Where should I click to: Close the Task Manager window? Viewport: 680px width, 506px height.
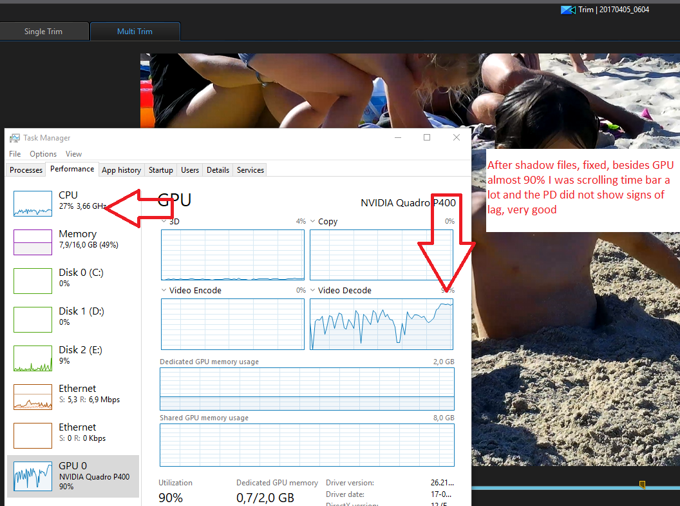[456, 137]
